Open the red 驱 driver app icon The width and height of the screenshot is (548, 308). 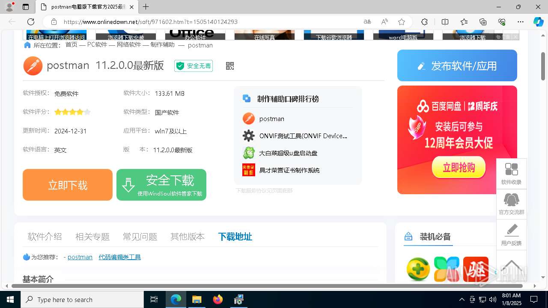(476, 269)
